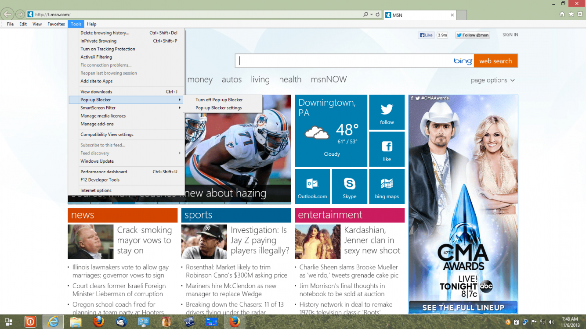Open File Explorer folder in taskbar
Image resolution: width=586 pixels, height=329 pixels.
(76, 322)
